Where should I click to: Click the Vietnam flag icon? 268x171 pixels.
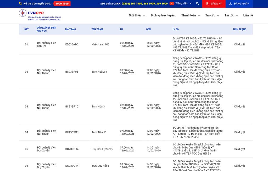[172, 4]
